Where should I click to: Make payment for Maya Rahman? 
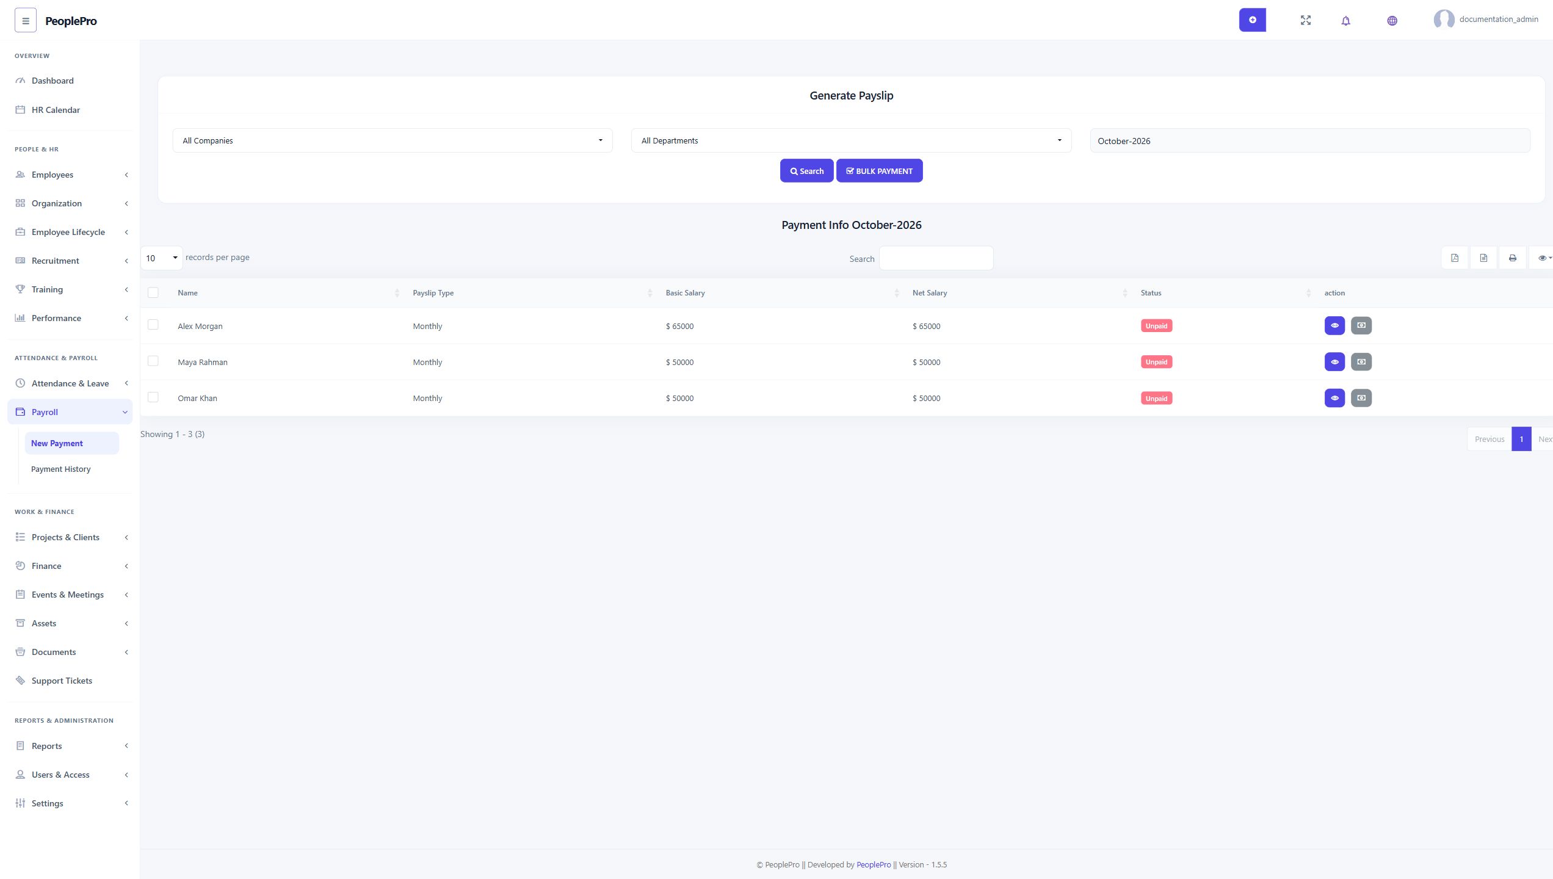(1361, 362)
